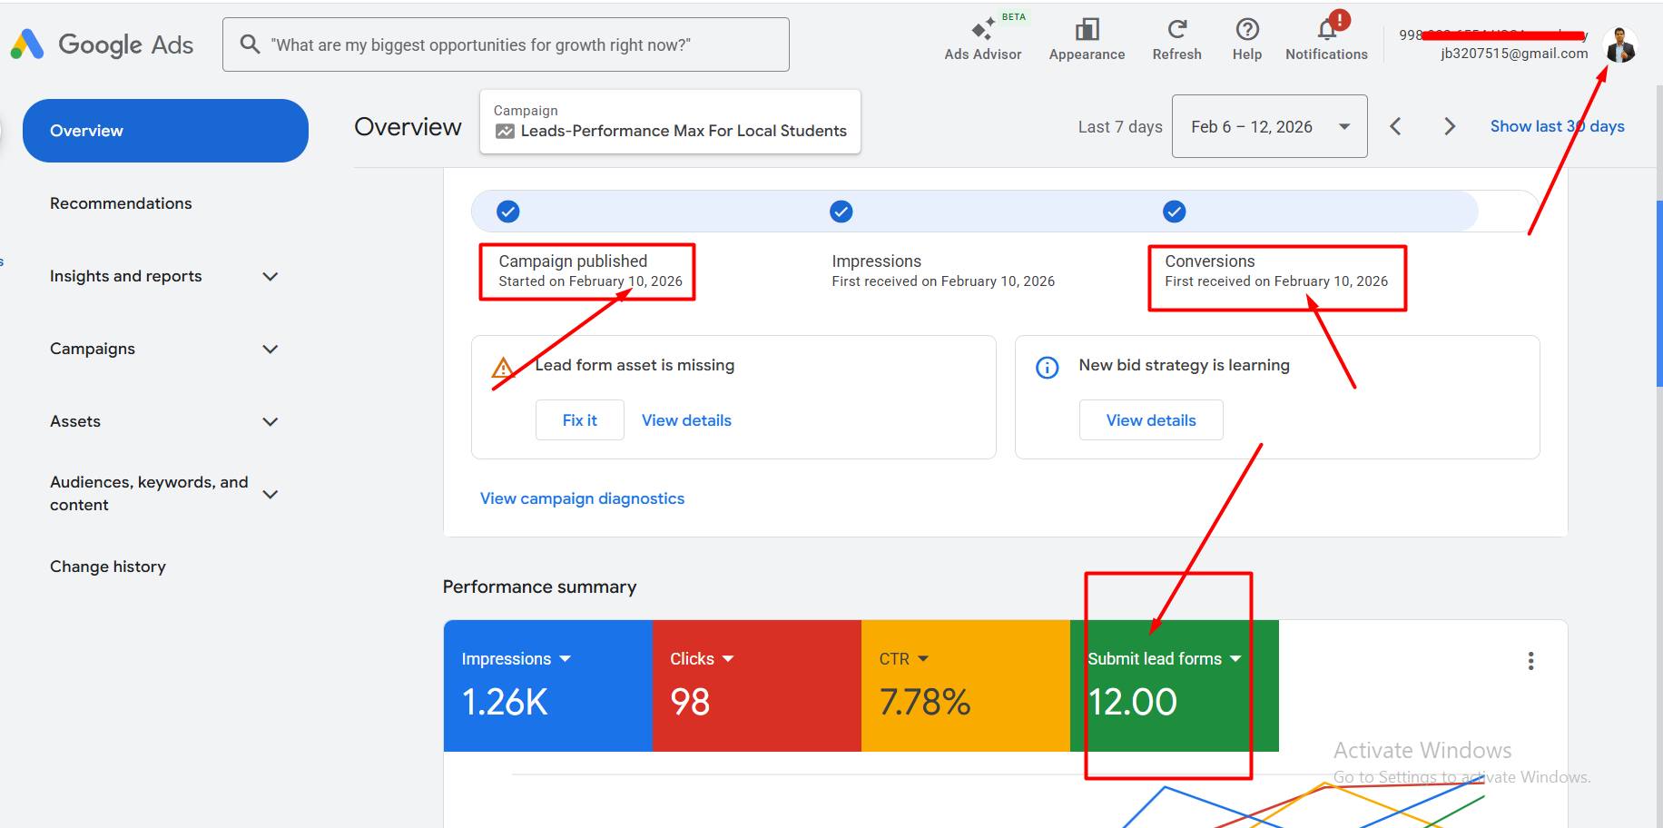Image resolution: width=1663 pixels, height=828 pixels.
Task: Change the Clicks metric dropdown
Action: coord(701,658)
